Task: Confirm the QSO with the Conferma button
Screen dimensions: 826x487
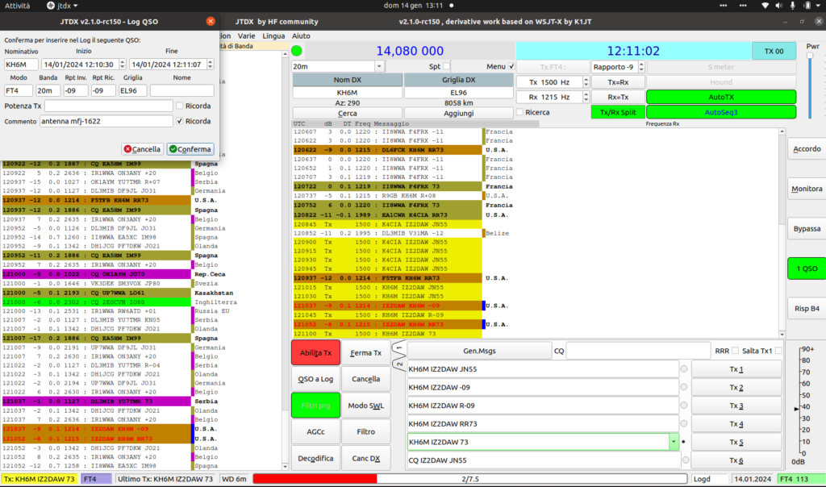Action: (x=190, y=149)
